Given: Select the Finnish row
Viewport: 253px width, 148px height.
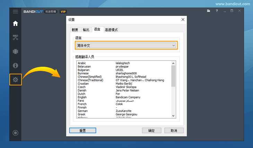Looking at the screenshot, I should 124,108.
